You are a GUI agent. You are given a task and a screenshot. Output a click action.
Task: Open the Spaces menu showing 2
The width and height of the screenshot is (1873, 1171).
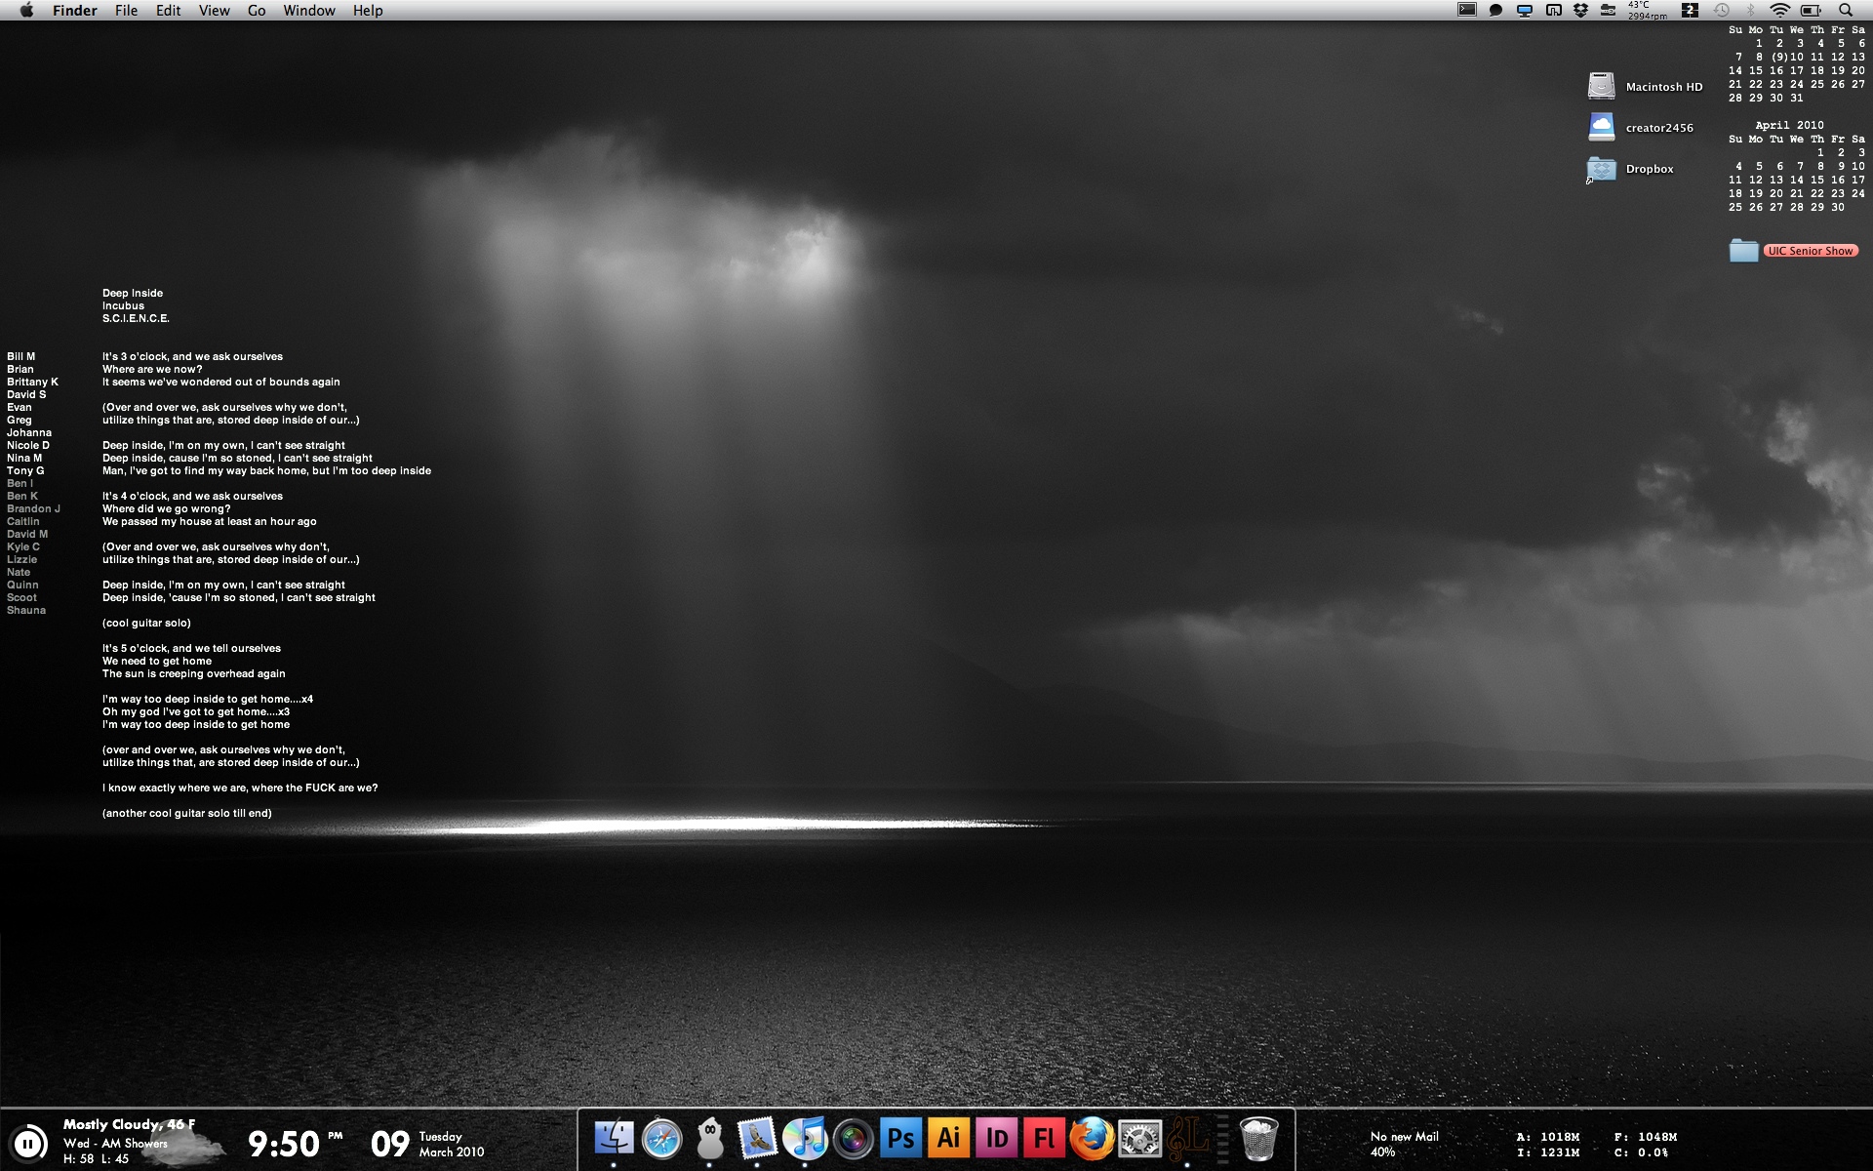1691,10
